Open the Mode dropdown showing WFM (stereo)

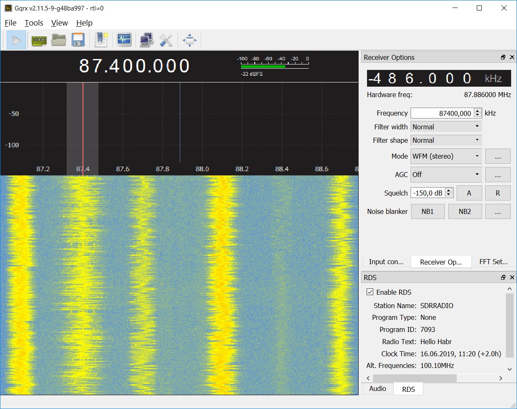click(446, 156)
